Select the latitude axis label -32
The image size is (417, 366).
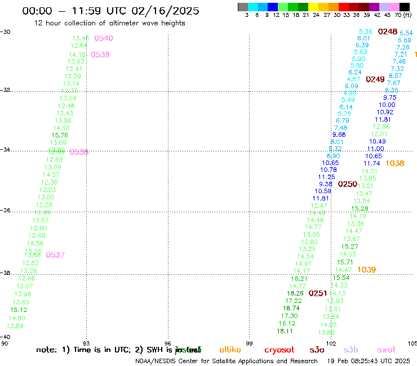(5, 90)
